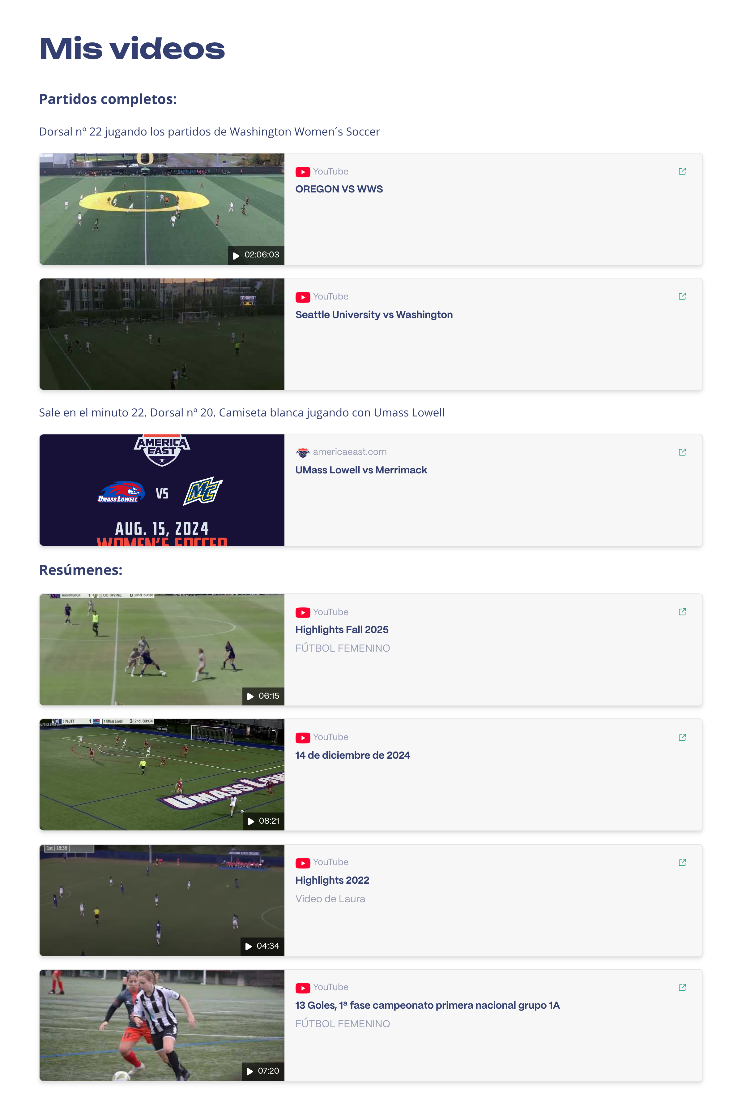This screenshot has height=1112, width=742.
Task: Click external link icon for 14 de diciembre video
Action: point(682,737)
